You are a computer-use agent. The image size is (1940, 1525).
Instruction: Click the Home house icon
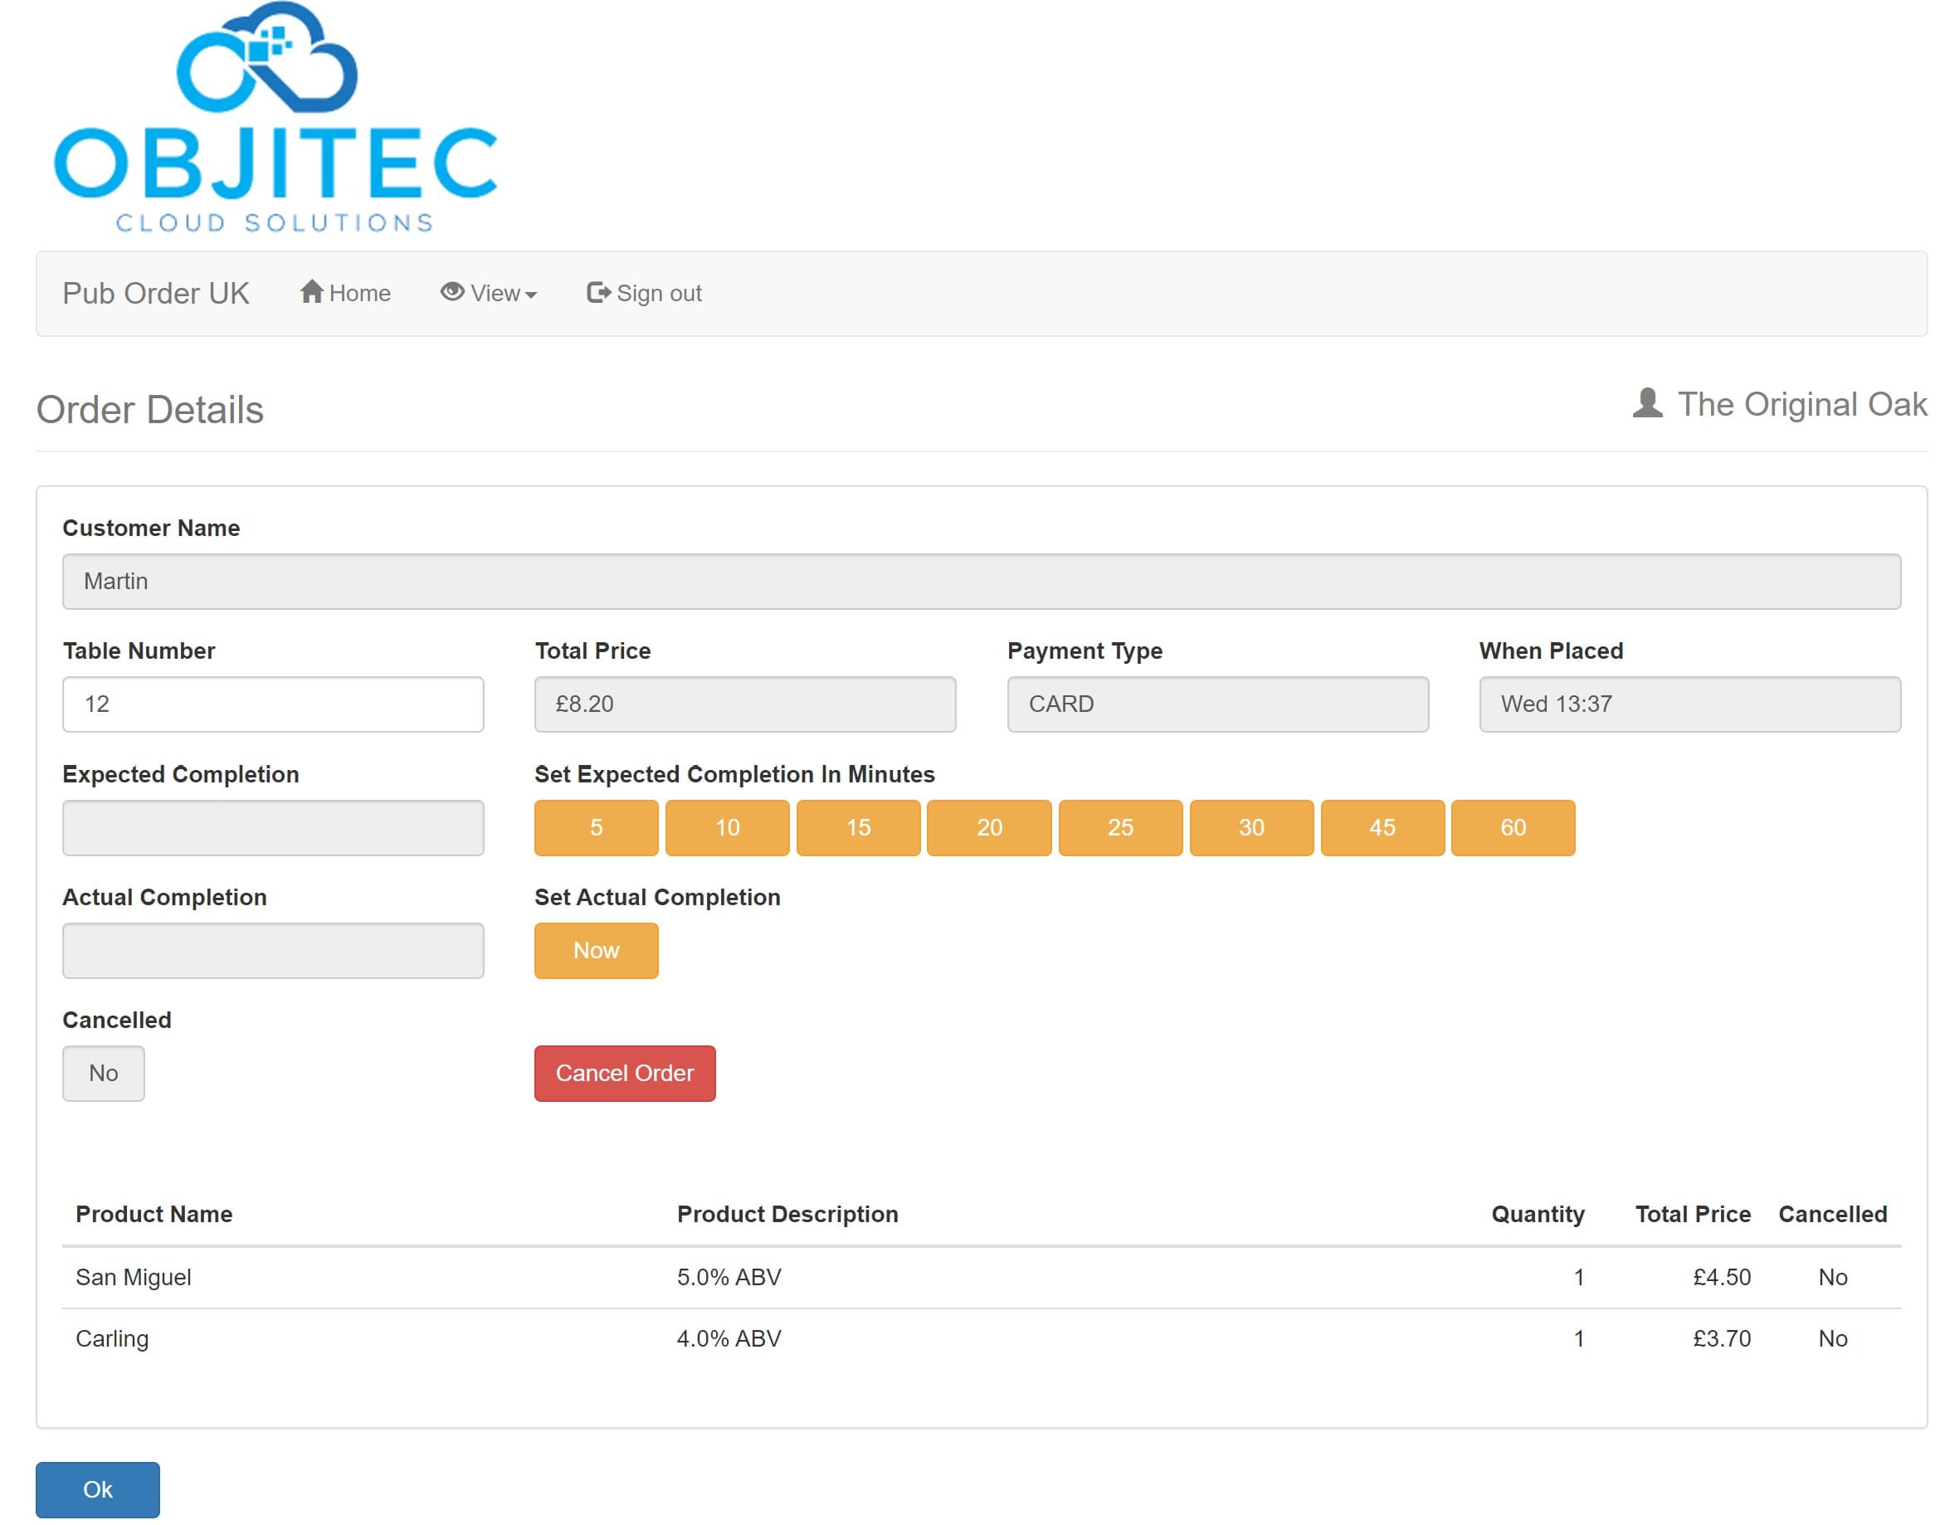[312, 292]
